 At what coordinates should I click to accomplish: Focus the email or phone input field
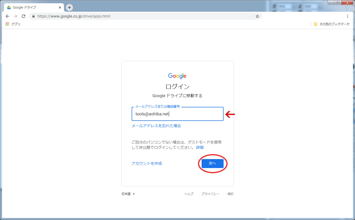pyautogui.click(x=178, y=114)
